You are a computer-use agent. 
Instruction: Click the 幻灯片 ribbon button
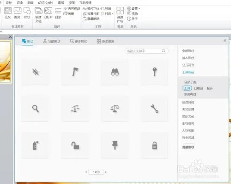tap(48, 13)
